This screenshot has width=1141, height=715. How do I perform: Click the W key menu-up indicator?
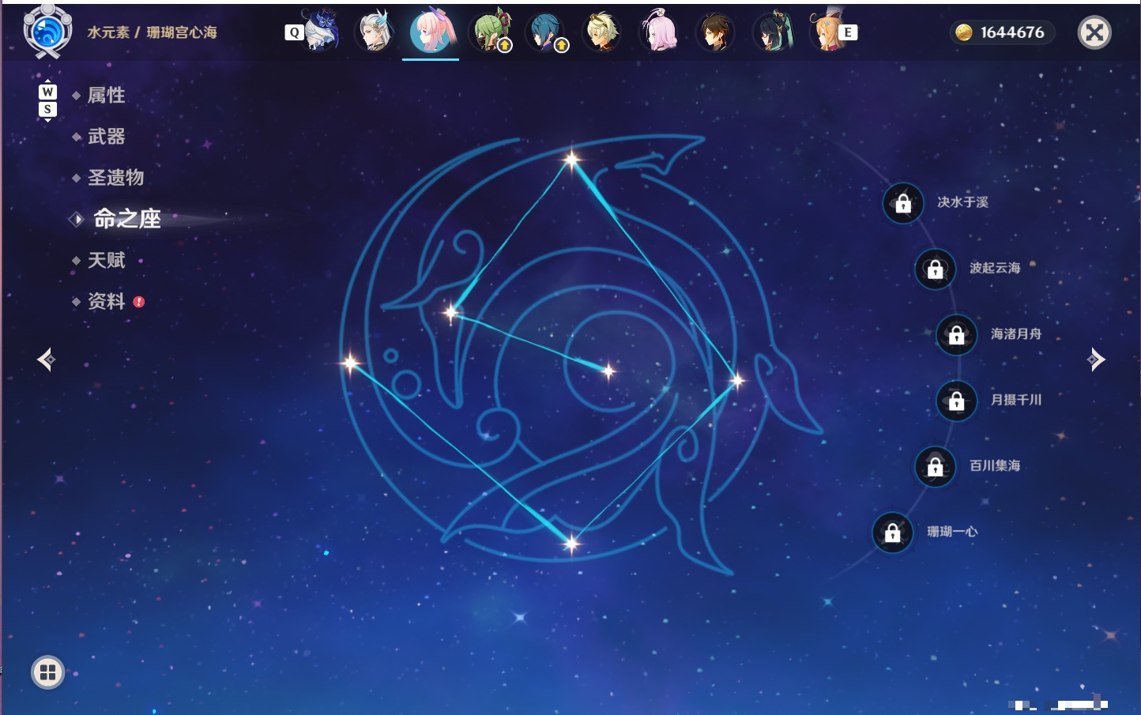pyautogui.click(x=47, y=92)
